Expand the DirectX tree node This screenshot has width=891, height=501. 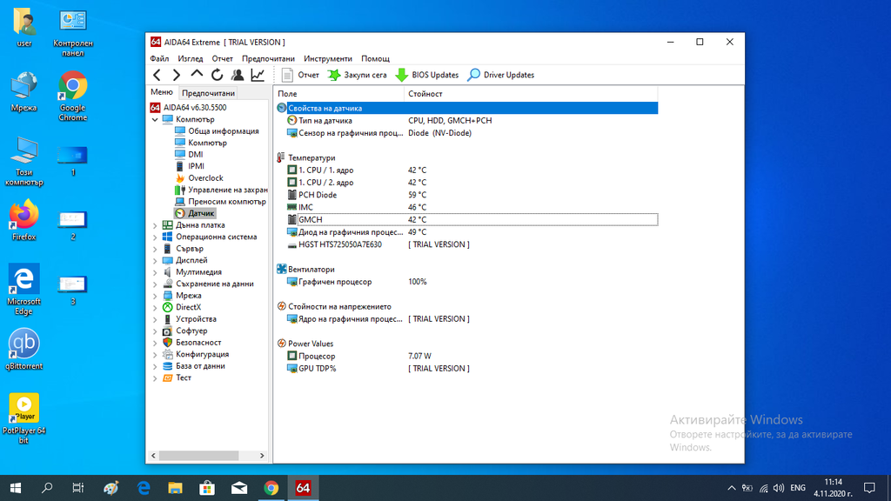point(156,307)
